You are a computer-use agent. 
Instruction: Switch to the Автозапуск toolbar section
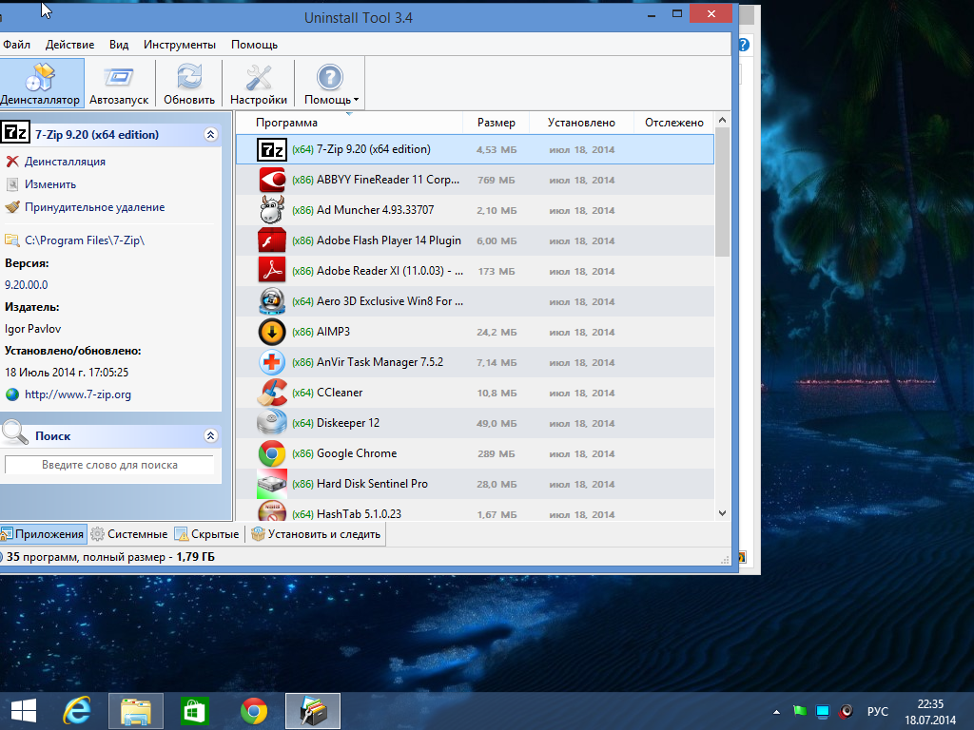pyautogui.click(x=119, y=84)
